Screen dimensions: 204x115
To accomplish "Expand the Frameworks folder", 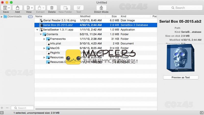I will 44,39.
